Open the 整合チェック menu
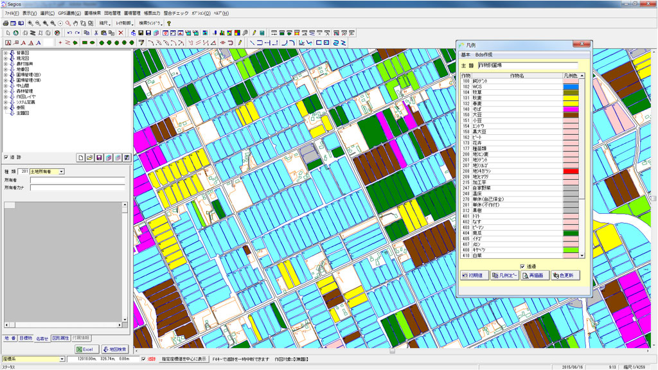This screenshot has height=370, width=658. coord(176,13)
